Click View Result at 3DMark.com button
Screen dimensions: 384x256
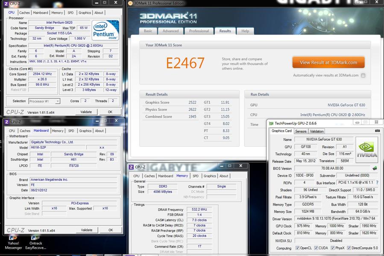pyautogui.click(x=328, y=62)
